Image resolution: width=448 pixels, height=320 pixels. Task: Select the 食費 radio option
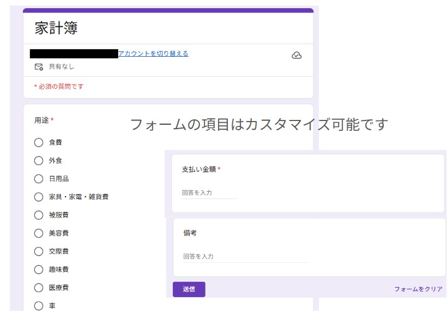(39, 142)
